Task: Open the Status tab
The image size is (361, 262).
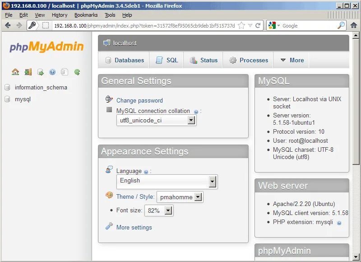Action: [x=204, y=60]
